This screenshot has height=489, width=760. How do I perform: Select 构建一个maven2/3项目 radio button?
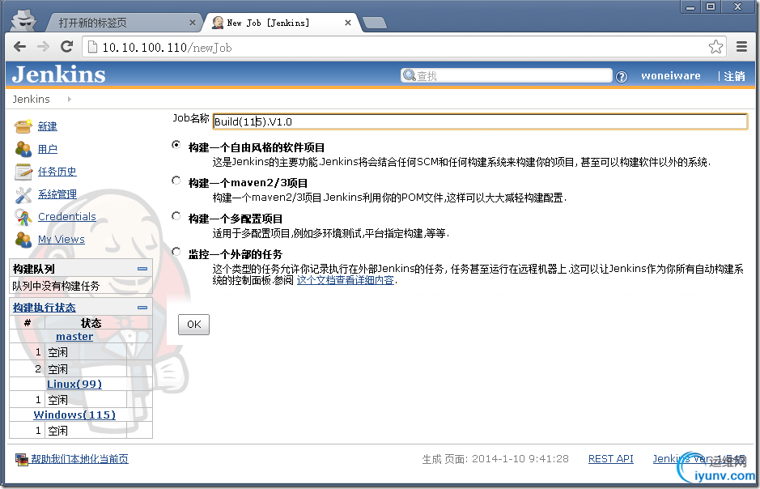176,181
